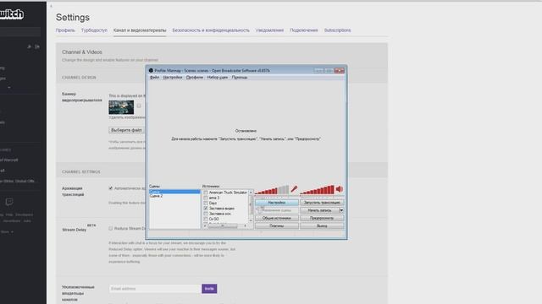Select the highlighted Сцена scene

(x=174, y=192)
